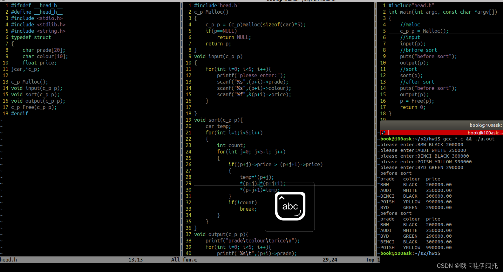The width and height of the screenshot is (503, 272).
Task: Click the price comparison if-statement line
Action: click(275, 164)
